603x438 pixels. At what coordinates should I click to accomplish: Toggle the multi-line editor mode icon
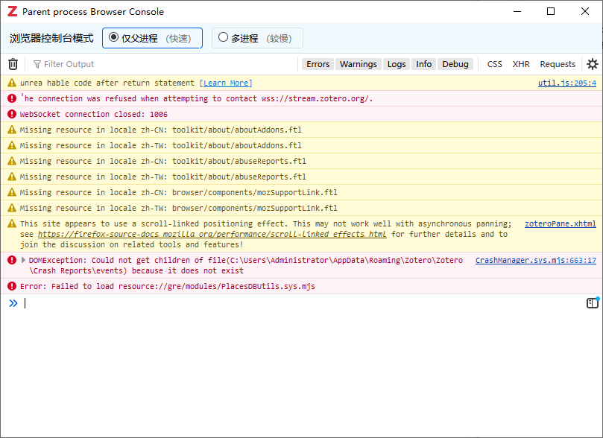pos(593,303)
